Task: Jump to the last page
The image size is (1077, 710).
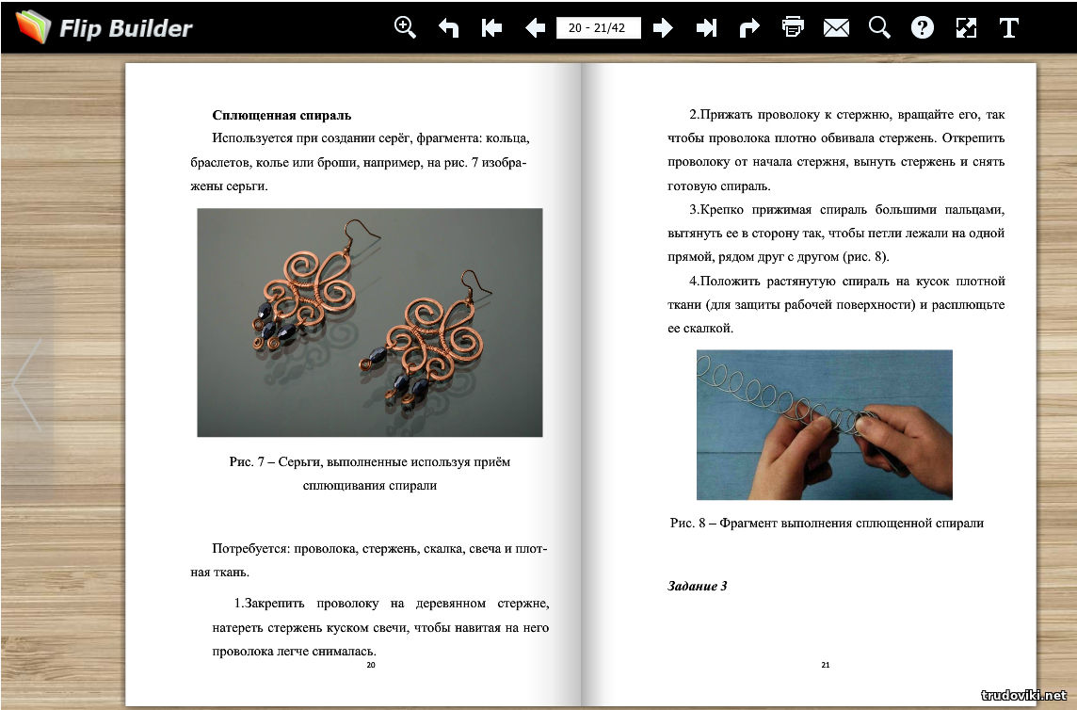Action: point(706,27)
